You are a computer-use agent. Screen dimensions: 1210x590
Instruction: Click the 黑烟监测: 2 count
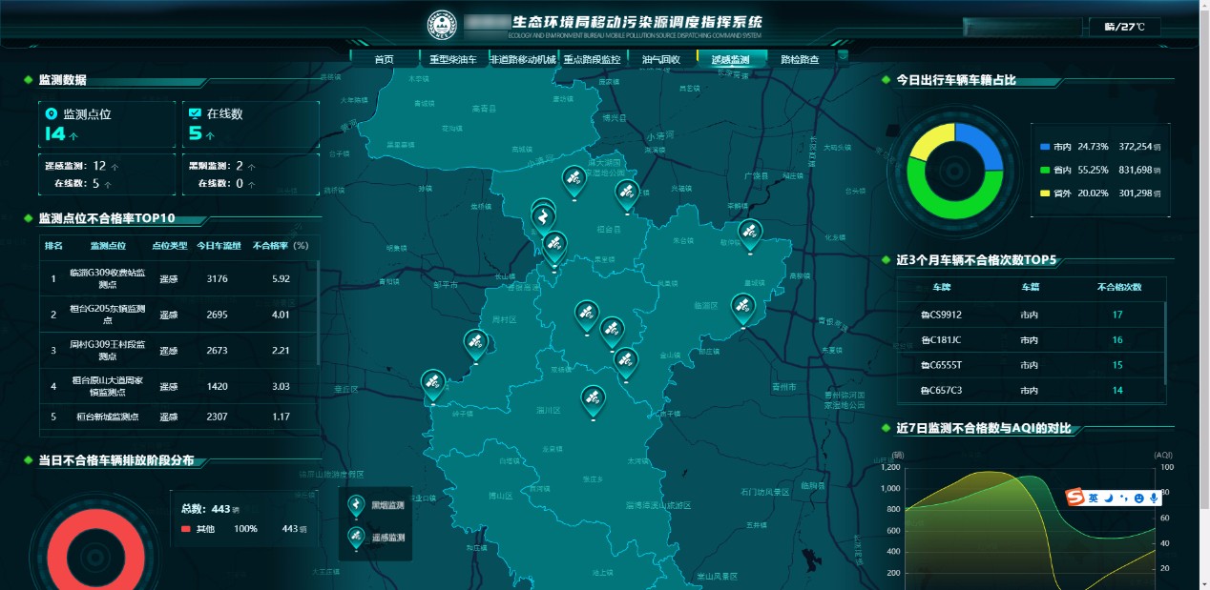pos(222,166)
